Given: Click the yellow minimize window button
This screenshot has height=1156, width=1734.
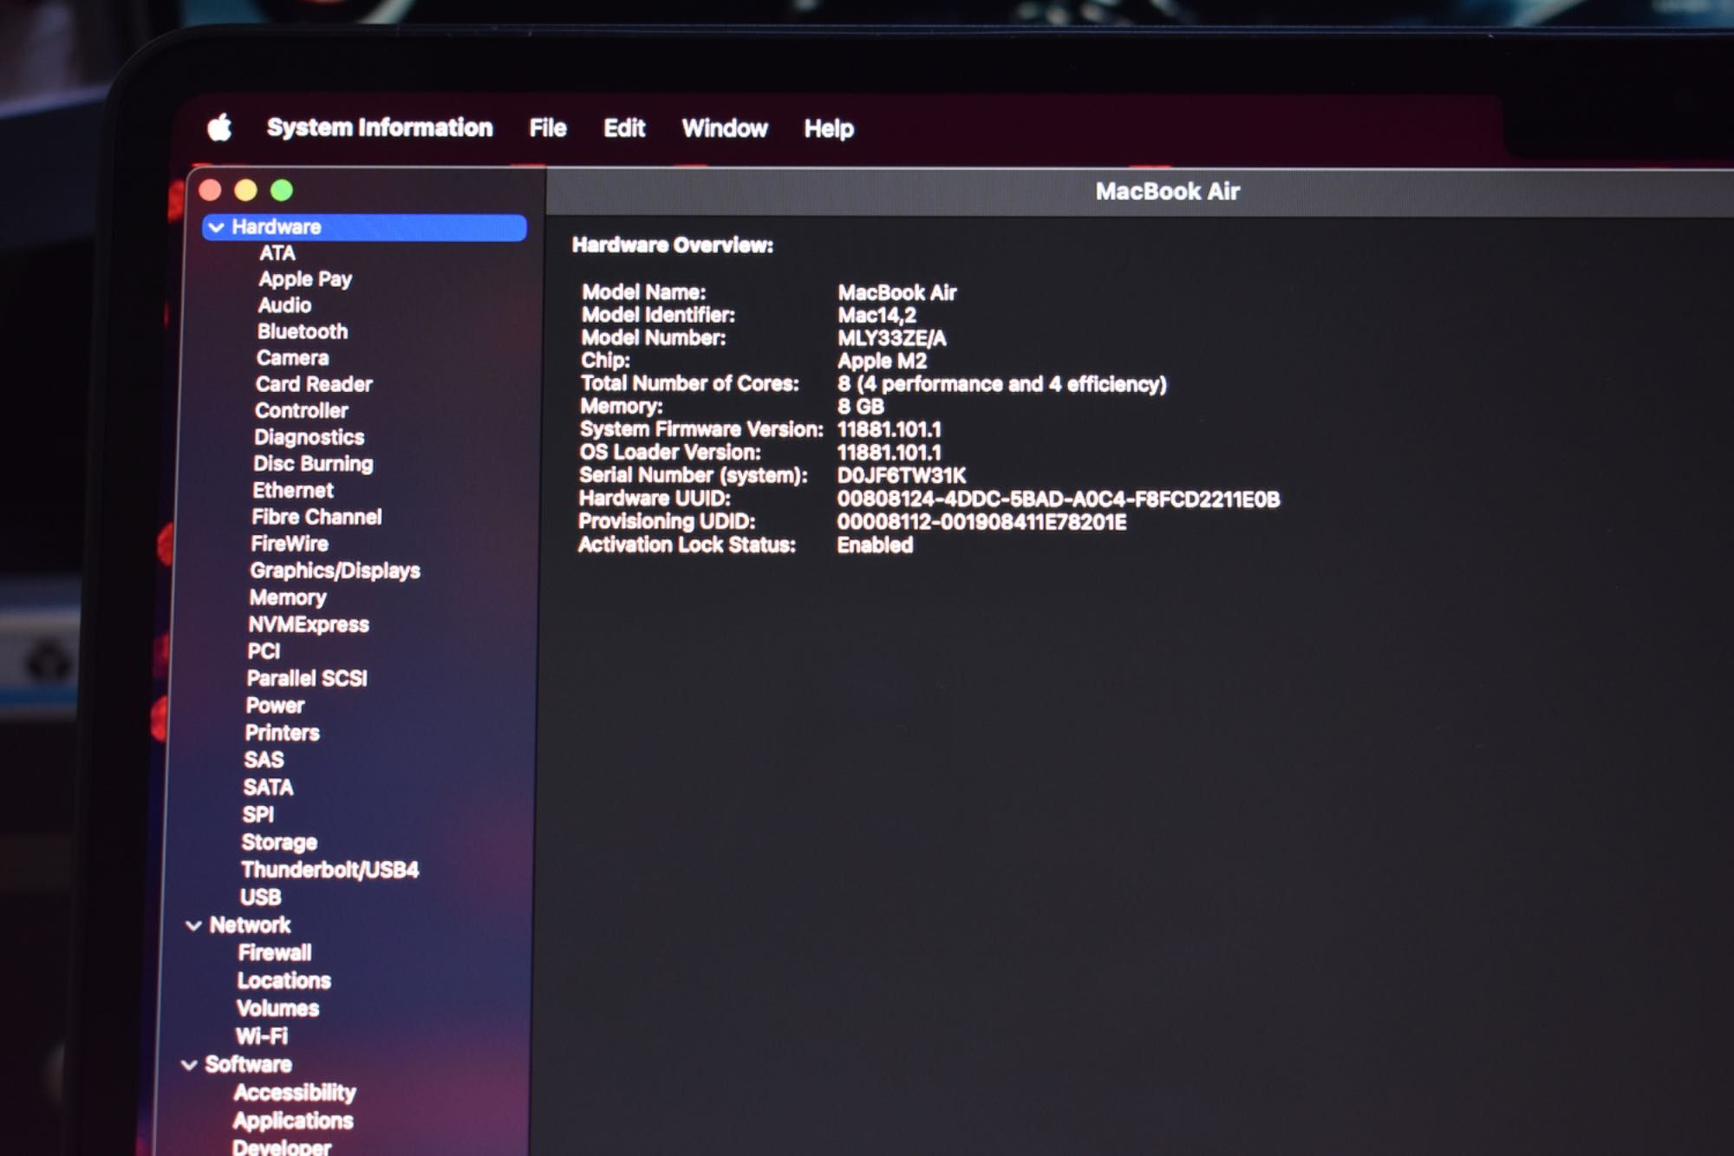Looking at the screenshot, I should pos(246,190).
